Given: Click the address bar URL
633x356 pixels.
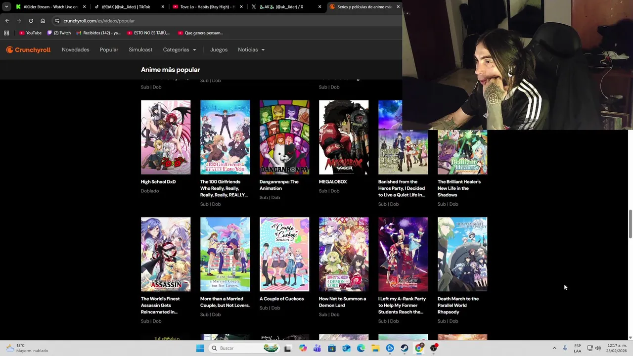Looking at the screenshot, I should [99, 21].
